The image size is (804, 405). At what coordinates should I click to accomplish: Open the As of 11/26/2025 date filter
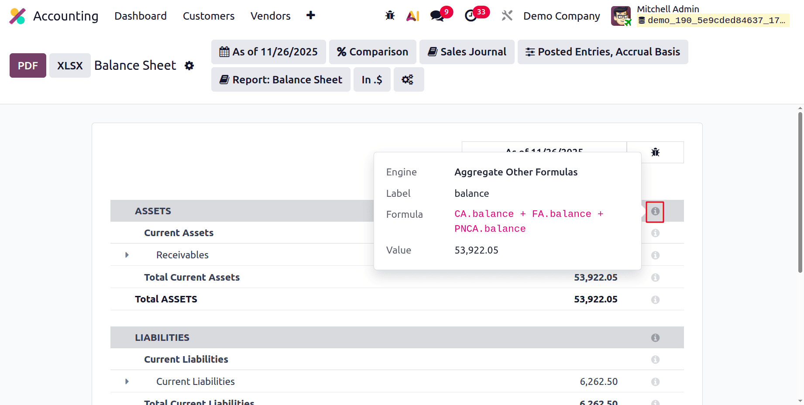(x=268, y=52)
